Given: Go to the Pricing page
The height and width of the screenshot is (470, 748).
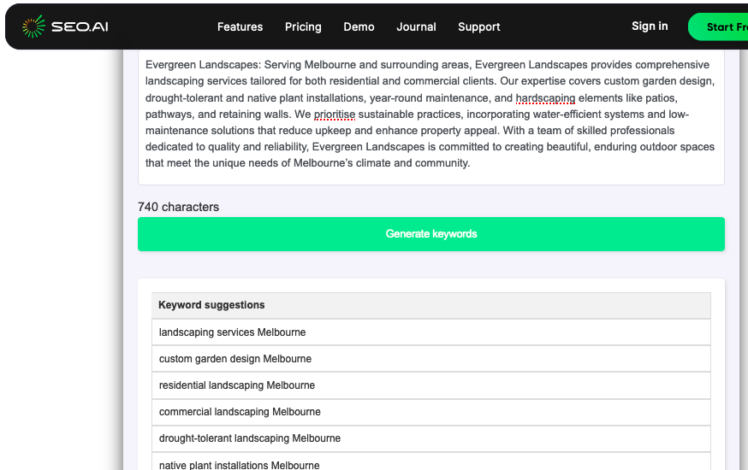Looking at the screenshot, I should coord(303,26).
